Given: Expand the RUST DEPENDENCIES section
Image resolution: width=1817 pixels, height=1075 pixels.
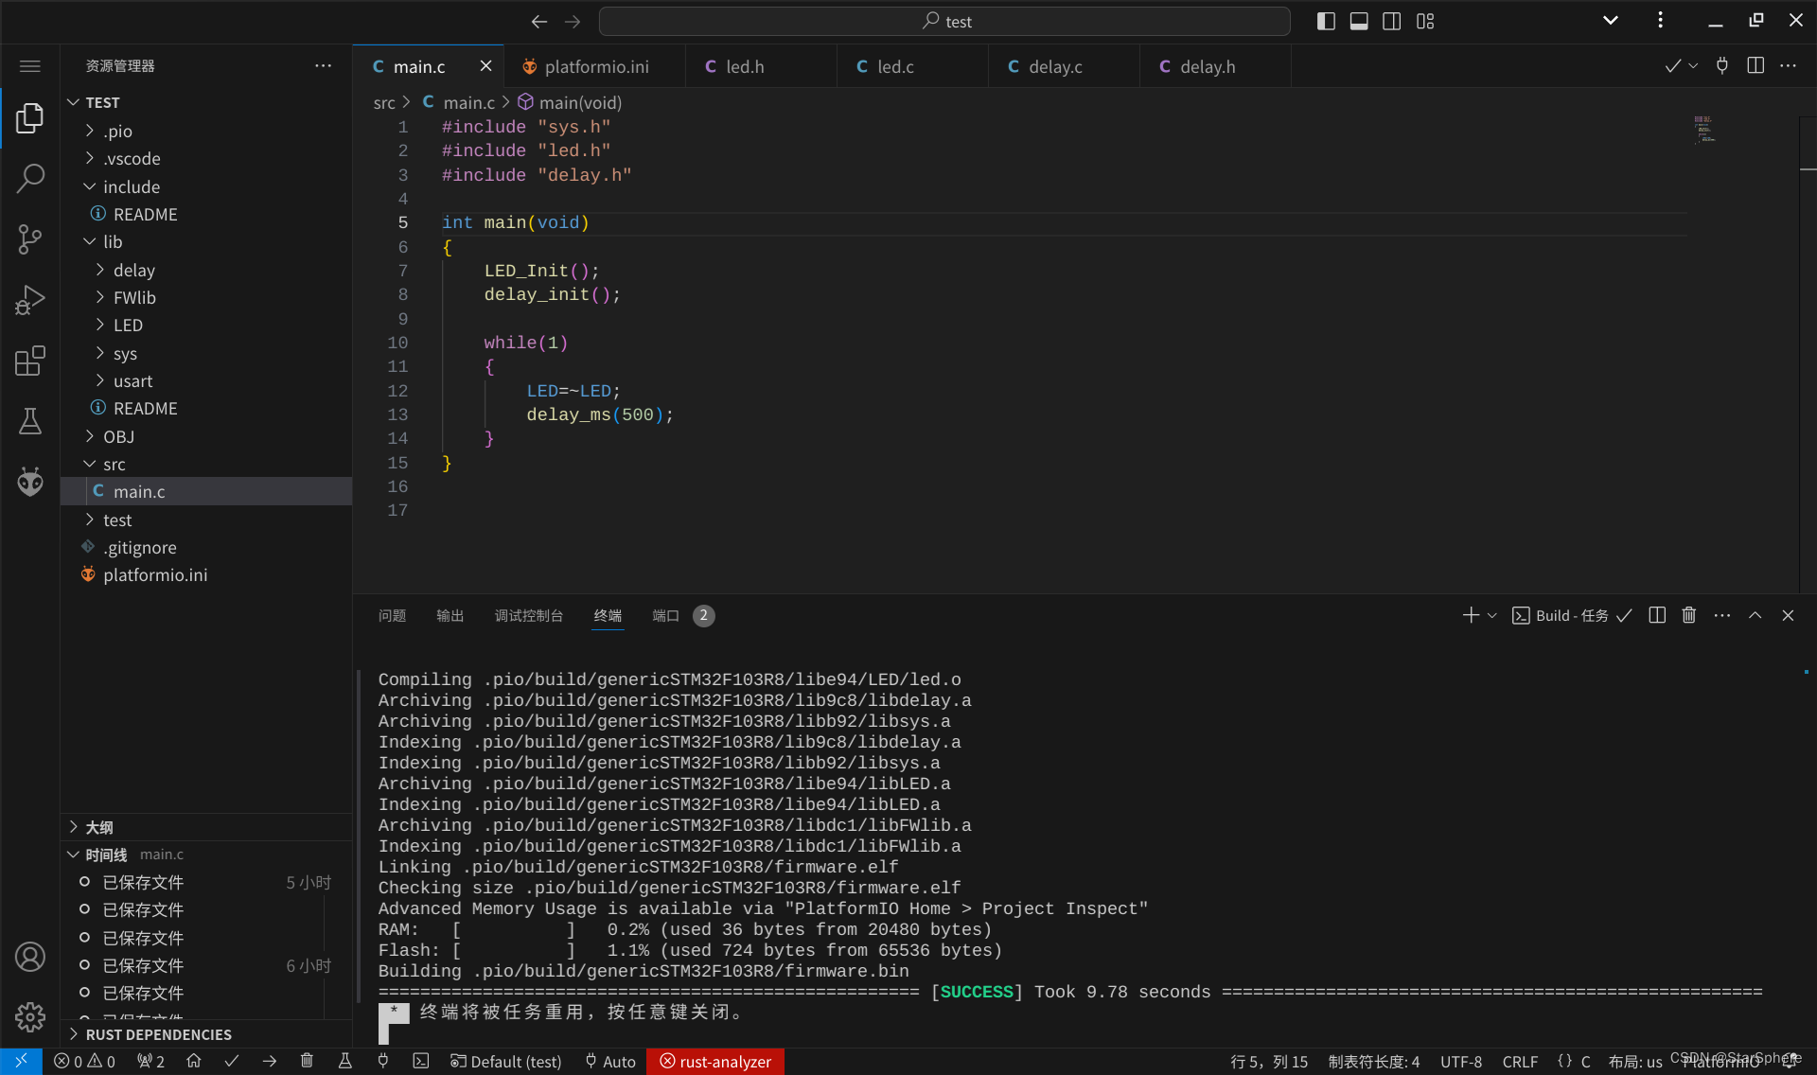Looking at the screenshot, I should tap(158, 1034).
